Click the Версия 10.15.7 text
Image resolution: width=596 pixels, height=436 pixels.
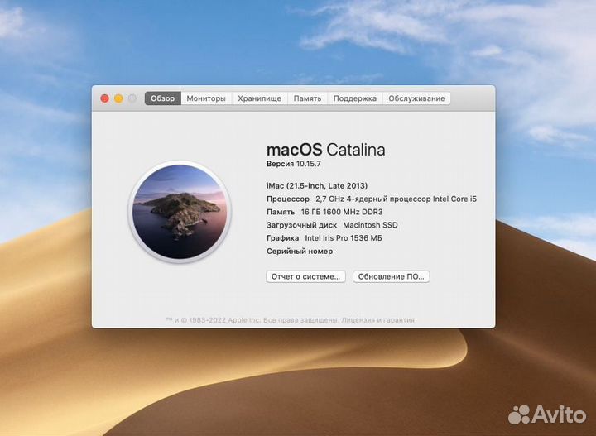[293, 164]
